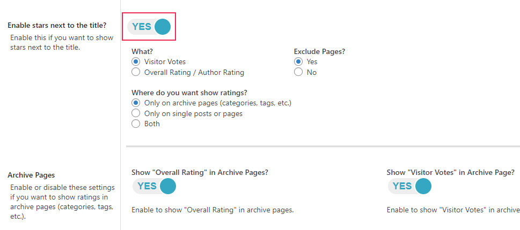Screen dimensions: 520x230
Task: Toggle the Enable stars next to title switch
Action: (149, 27)
